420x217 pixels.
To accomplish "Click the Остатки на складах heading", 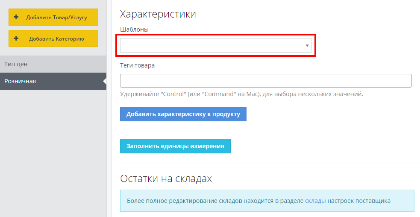I will 166,179.
